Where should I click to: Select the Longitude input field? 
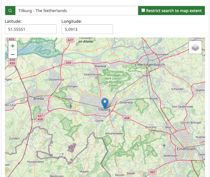pyautogui.click(x=87, y=29)
